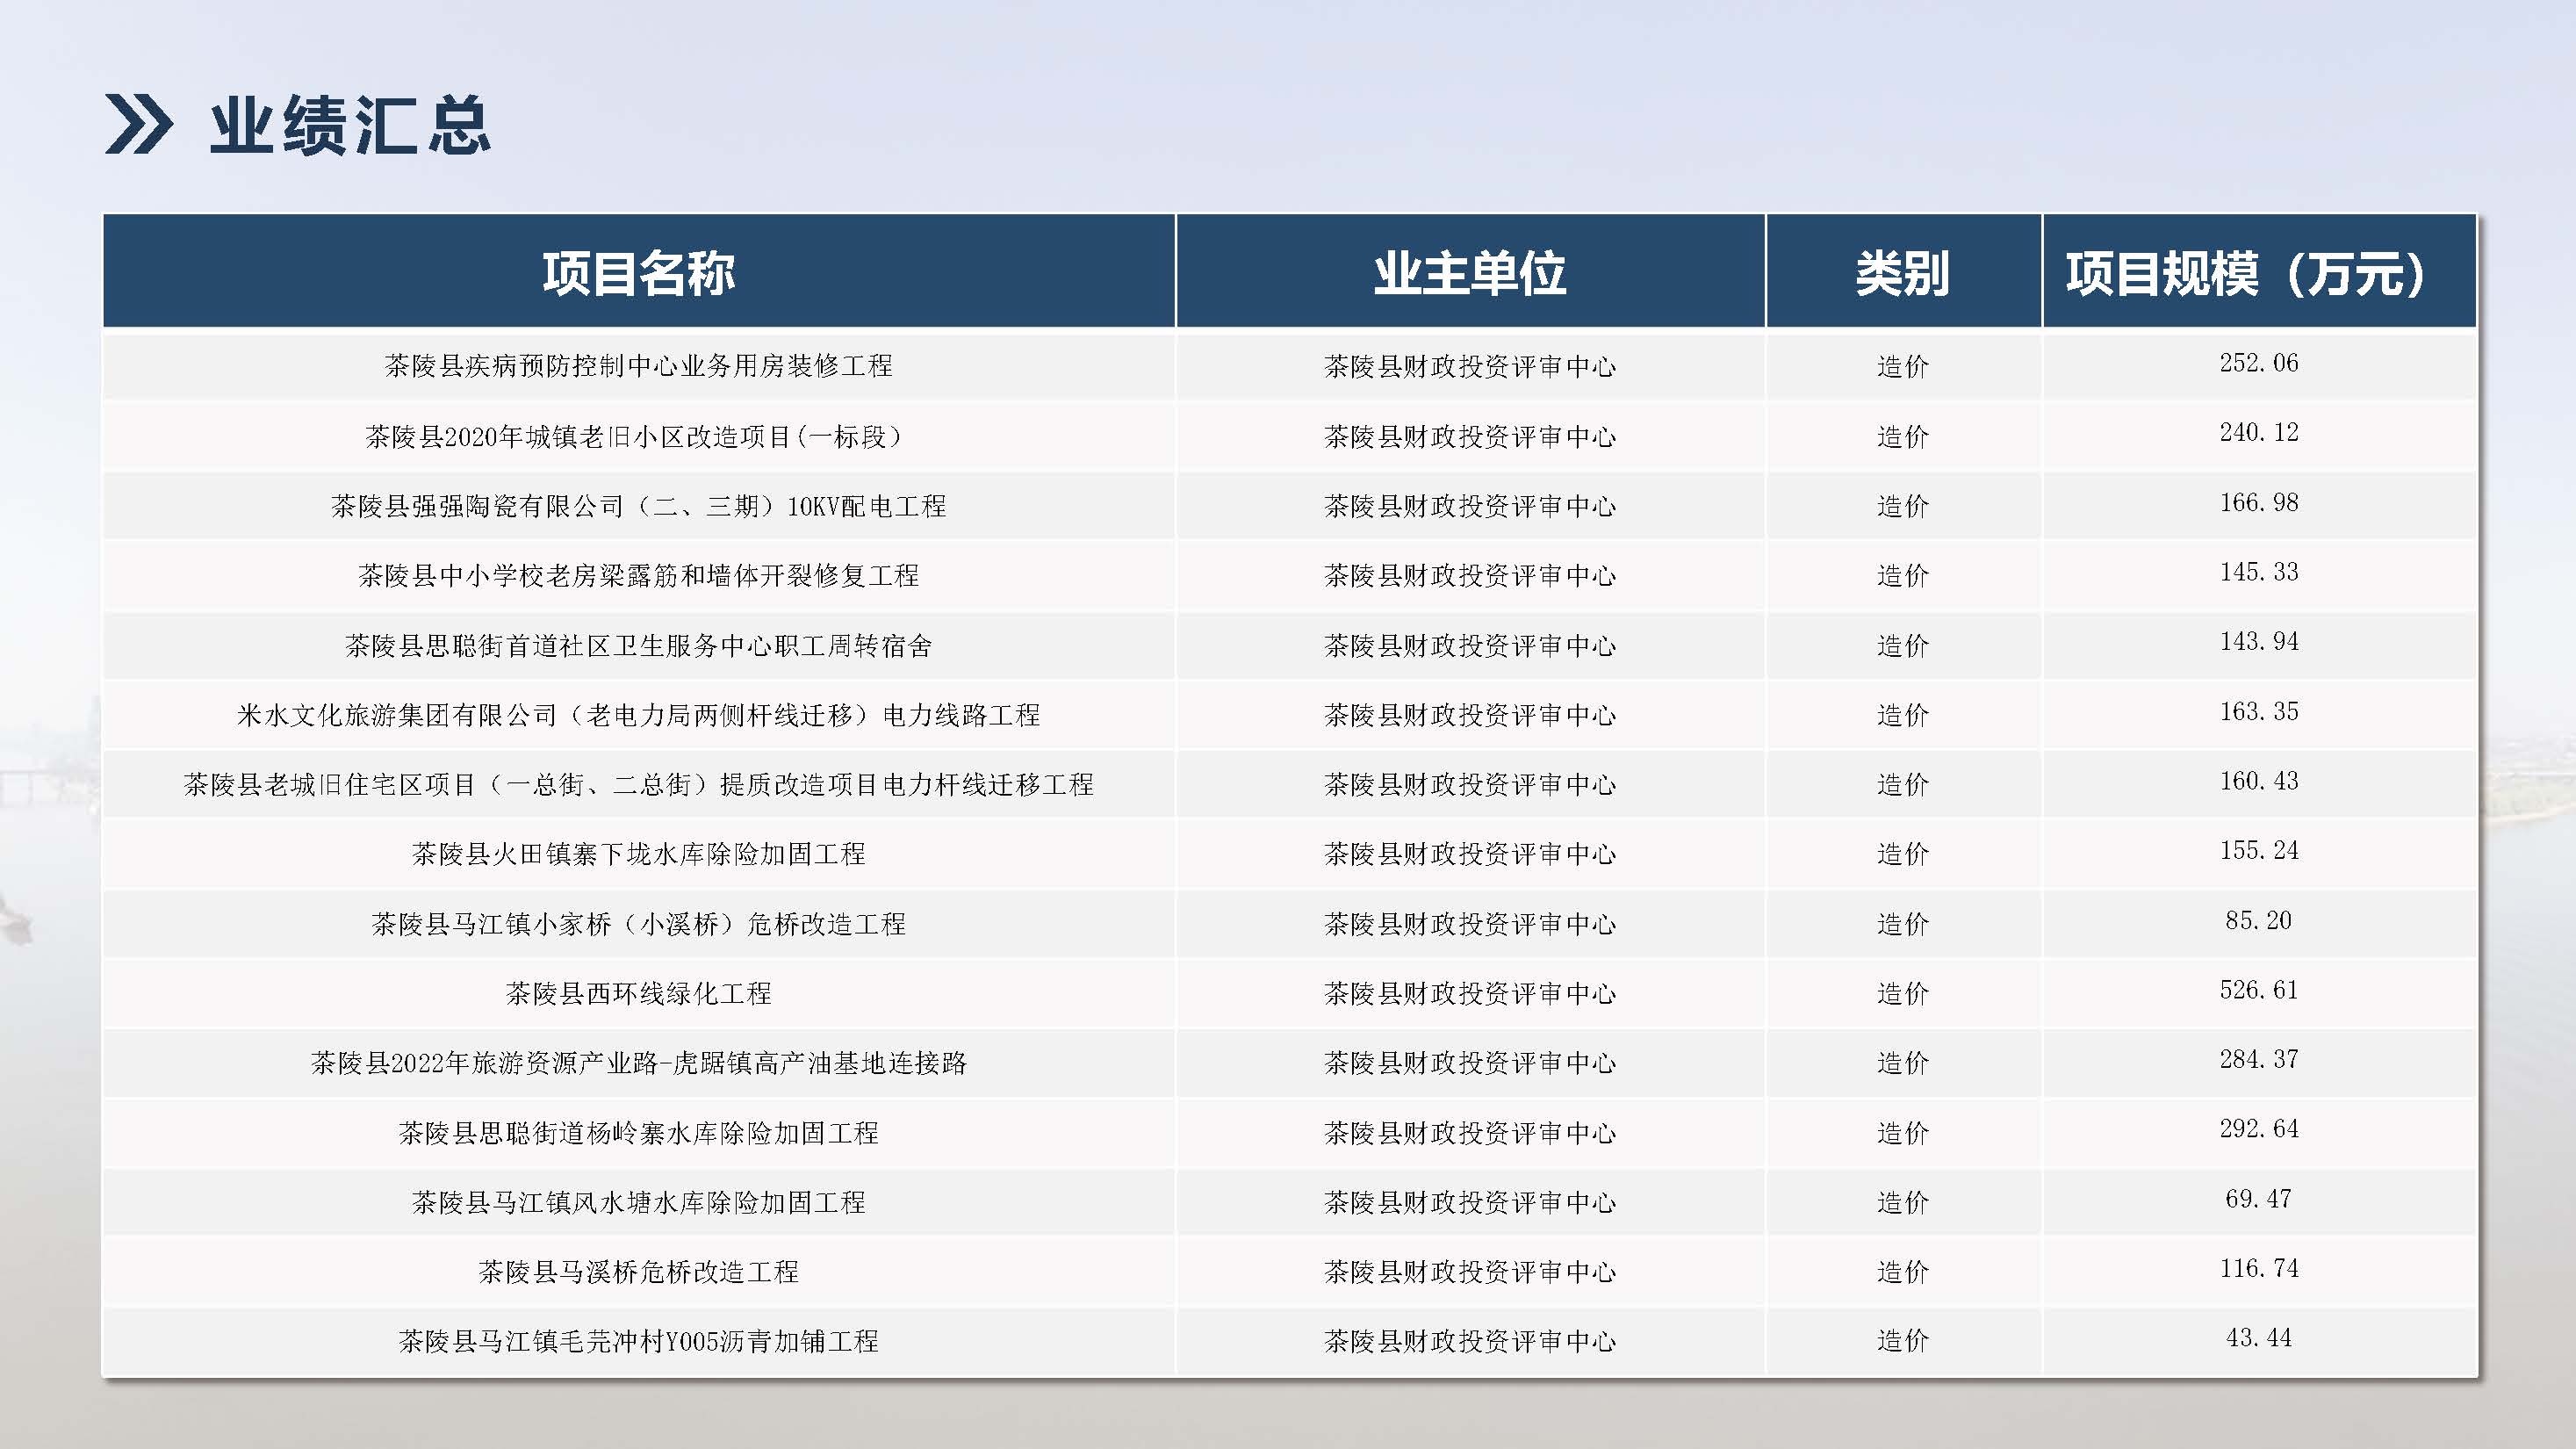Click the value 69.47
Viewport: 2576px width, 1449px height.
(2259, 1199)
